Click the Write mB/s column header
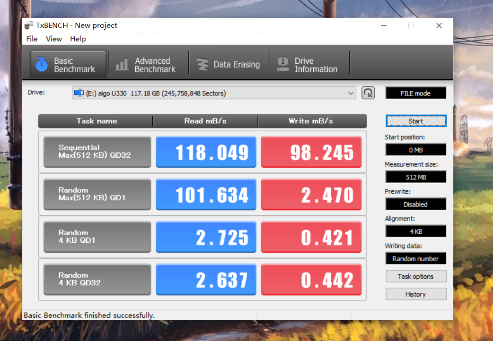 312,121
